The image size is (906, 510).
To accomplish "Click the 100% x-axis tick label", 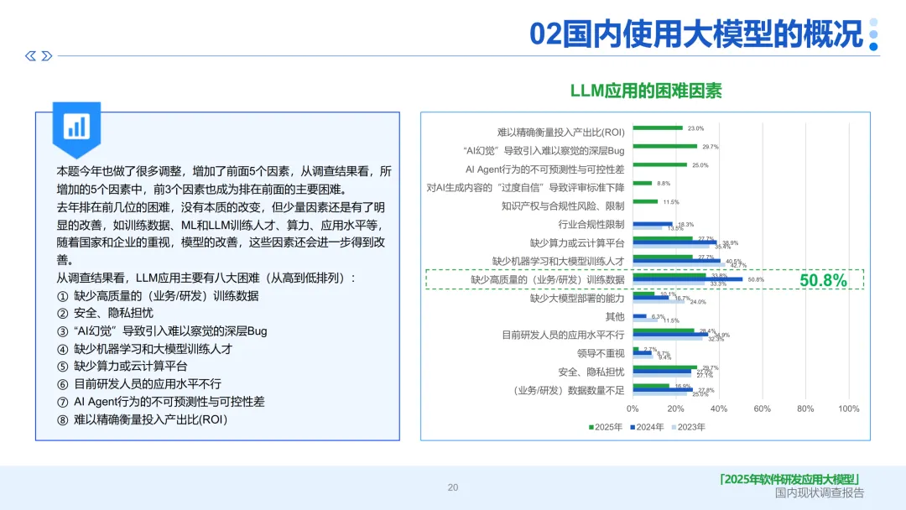I will (x=849, y=409).
